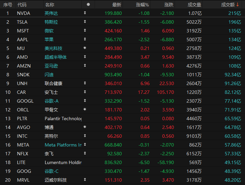This screenshot has height=185, width=245.
Task: Click the up-down arrow icon beside 特斯拉
Action: [85, 22]
